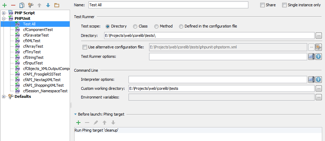This screenshot has height=141, width=325.
Task: Choose Defined in the configuration file scope
Action: point(181,26)
